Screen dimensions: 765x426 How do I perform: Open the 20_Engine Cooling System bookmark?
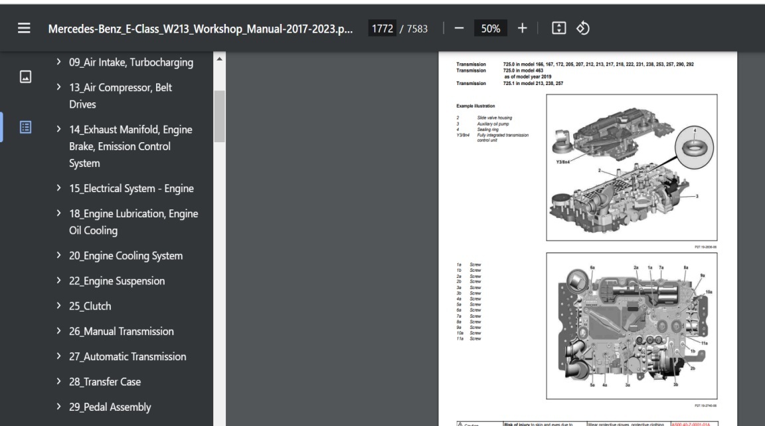[126, 255]
